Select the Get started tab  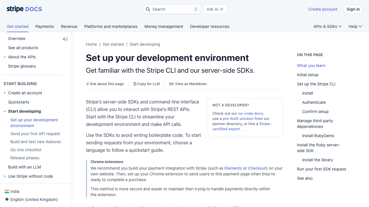[18, 26]
